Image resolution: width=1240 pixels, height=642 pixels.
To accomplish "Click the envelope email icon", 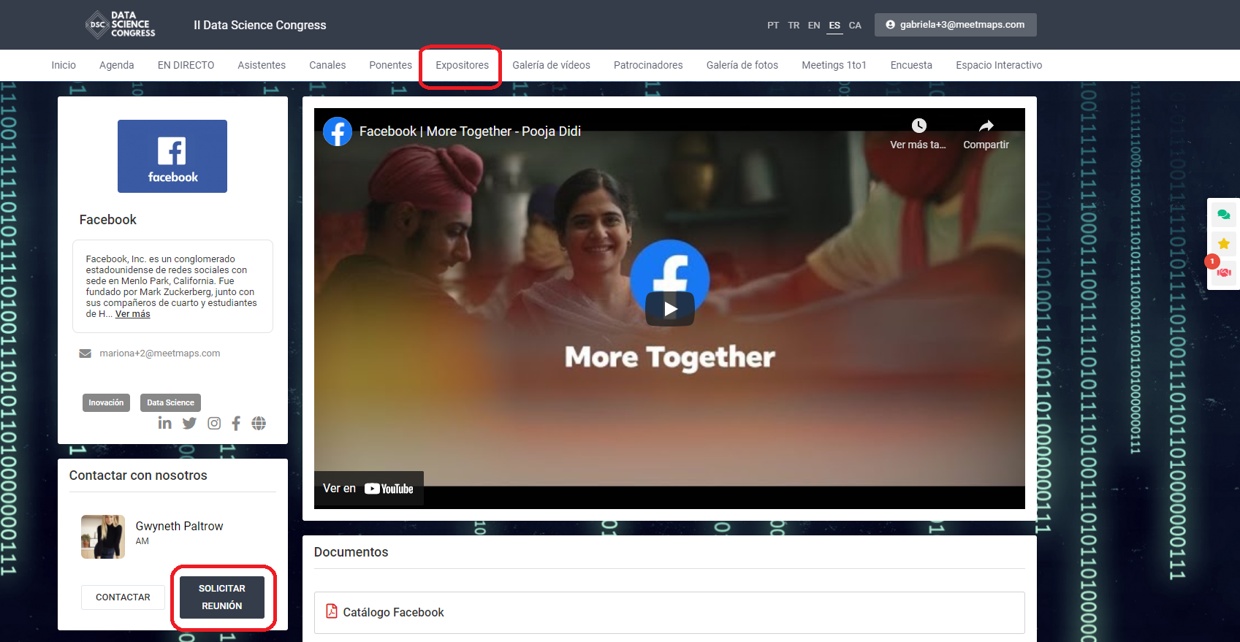I will pos(85,354).
